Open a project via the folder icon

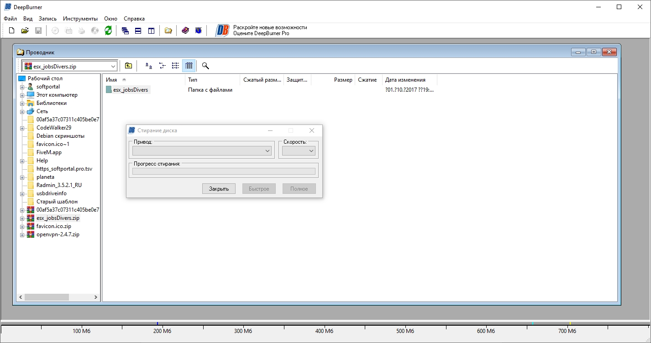(25, 31)
